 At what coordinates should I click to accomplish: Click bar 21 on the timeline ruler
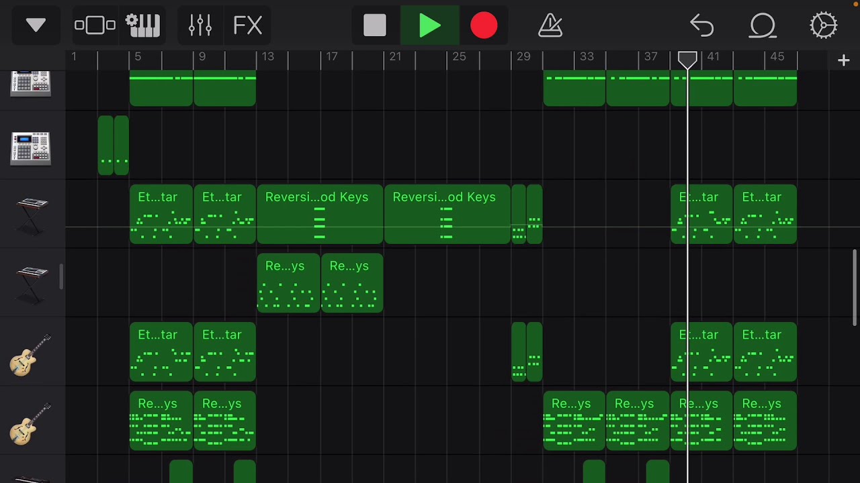[396, 57]
